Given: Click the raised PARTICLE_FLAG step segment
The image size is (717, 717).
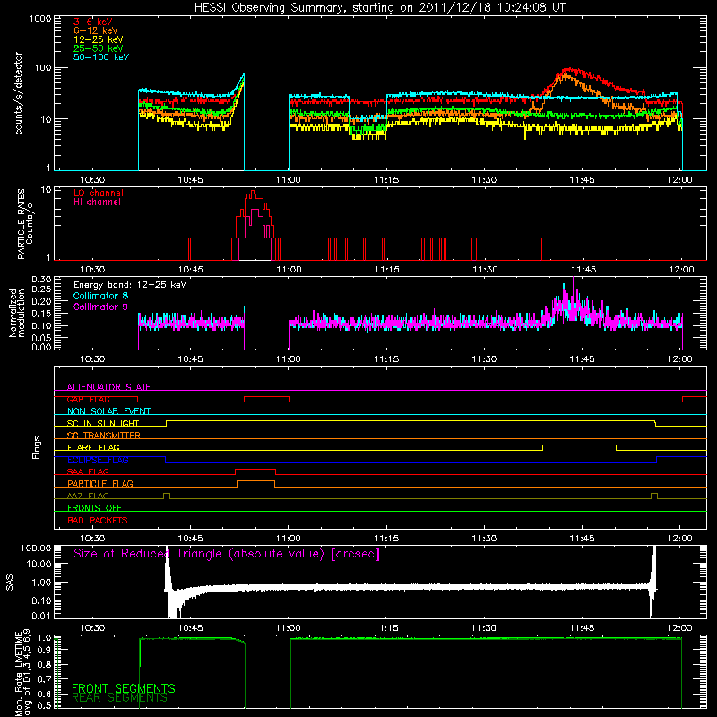Looking at the screenshot, I should [256, 481].
